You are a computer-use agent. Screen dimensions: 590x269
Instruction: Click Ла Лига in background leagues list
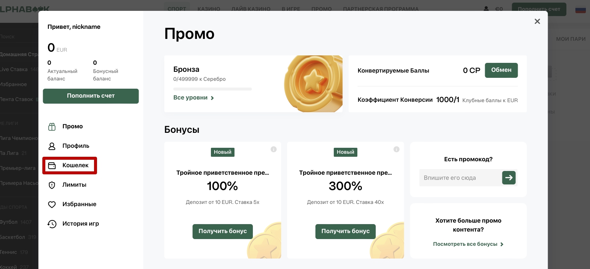(x=9, y=153)
